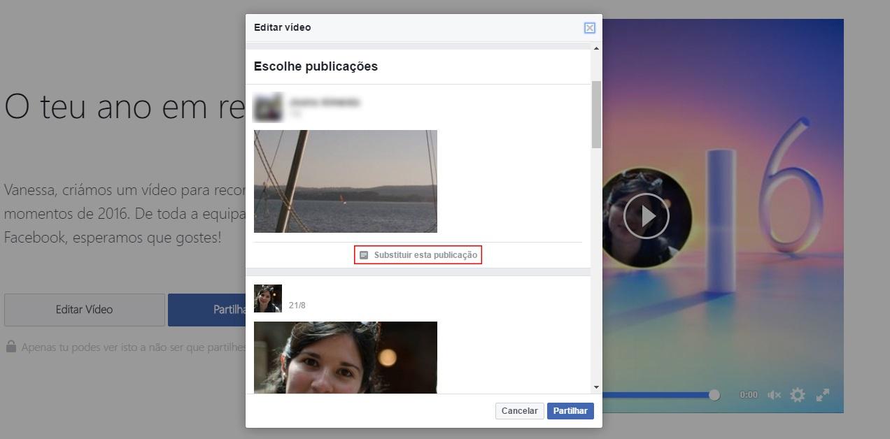Click the blurred avatar of first post
Screen dimensions: 890x439
click(x=267, y=107)
